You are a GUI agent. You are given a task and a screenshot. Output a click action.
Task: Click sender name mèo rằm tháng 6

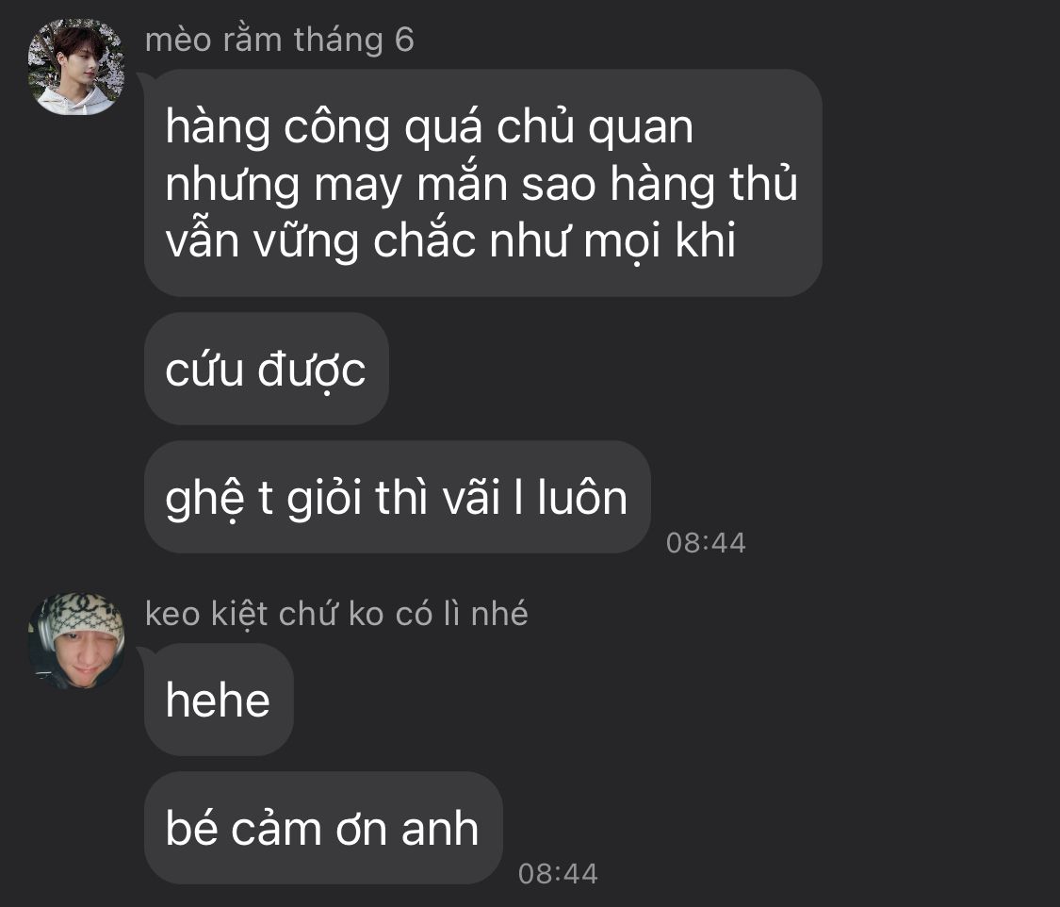coord(279,40)
